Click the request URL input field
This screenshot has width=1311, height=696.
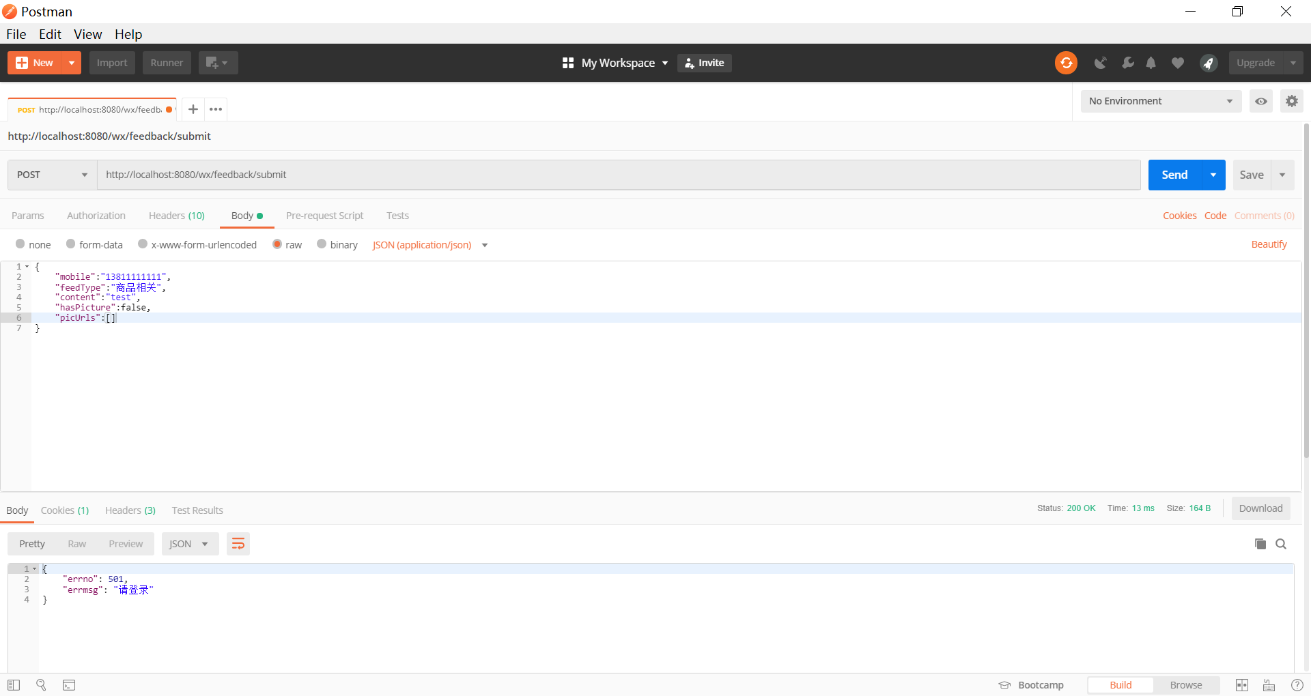coord(618,175)
